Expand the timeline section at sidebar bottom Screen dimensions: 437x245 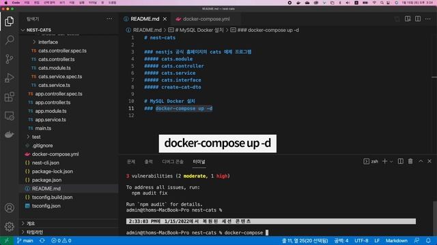(x=35, y=232)
